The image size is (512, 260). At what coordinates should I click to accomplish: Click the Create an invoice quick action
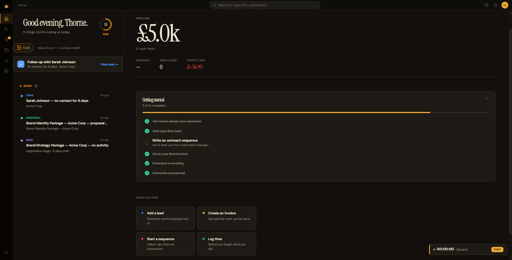tap(227, 218)
